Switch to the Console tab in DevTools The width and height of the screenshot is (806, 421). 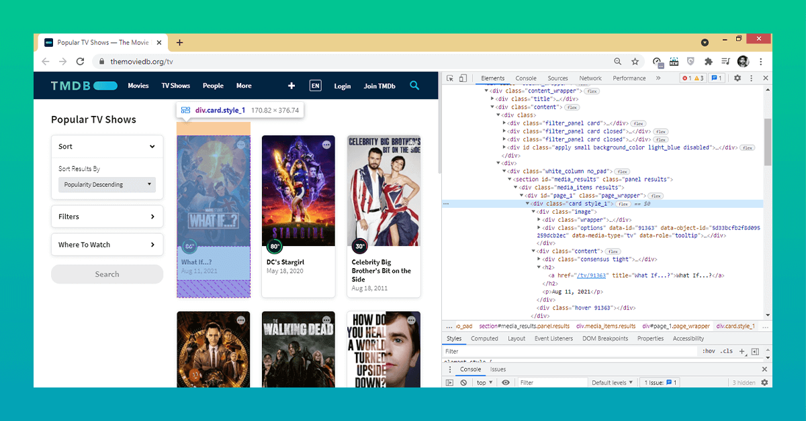pos(526,78)
